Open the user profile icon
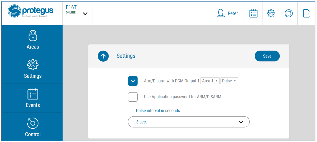 coord(220,13)
